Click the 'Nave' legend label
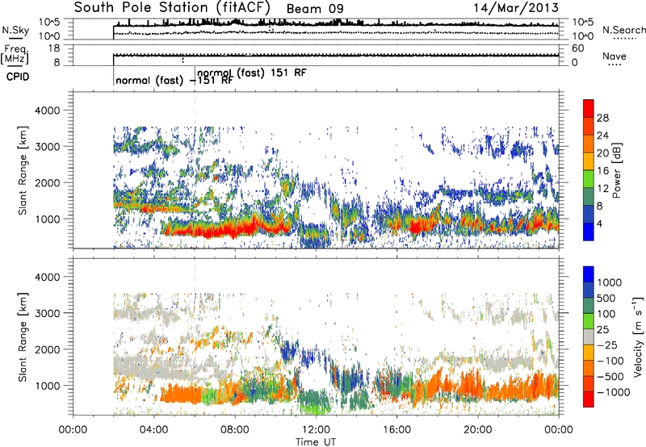 (x=615, y=56)
